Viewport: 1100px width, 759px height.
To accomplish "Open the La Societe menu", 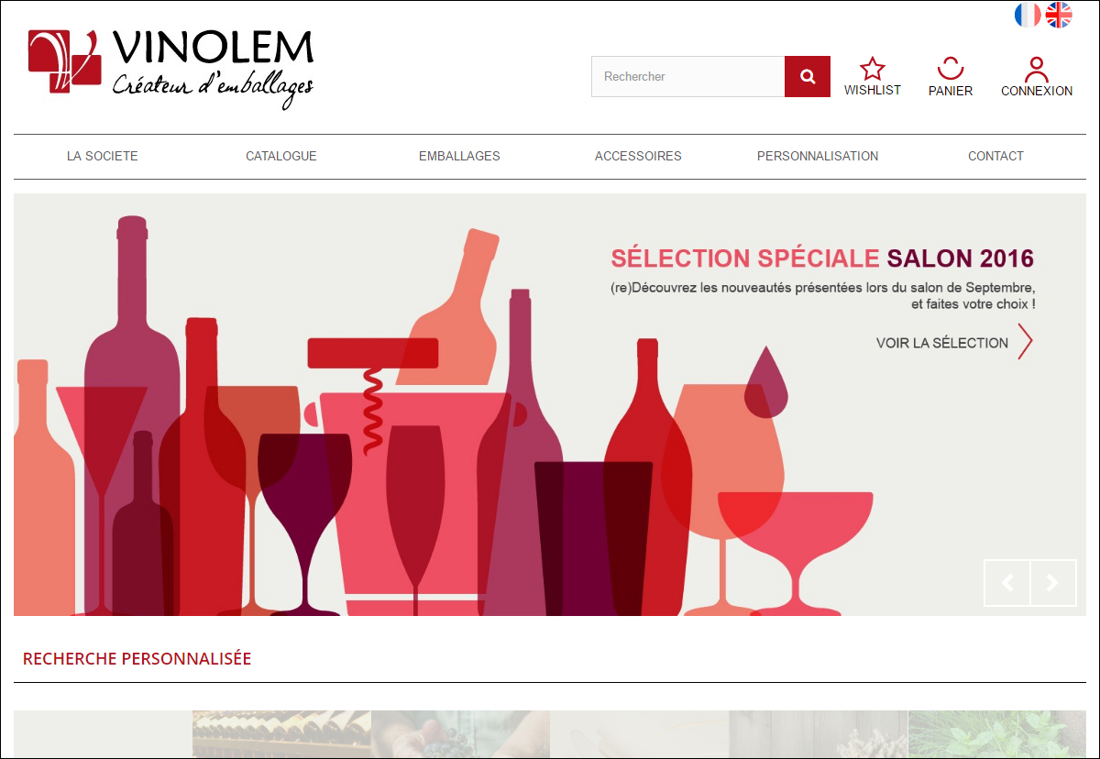I will pos(103,156).
